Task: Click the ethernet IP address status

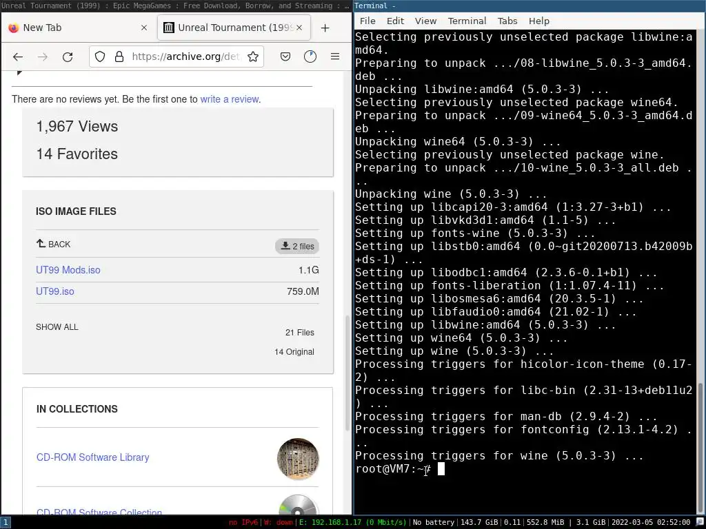Action: coord(352,522)
